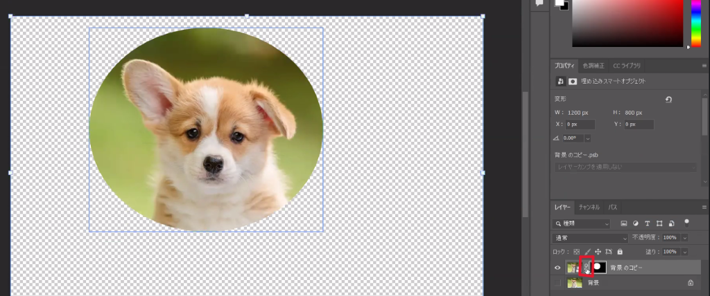
Task: Click the lock position move icon
Action: tap(598, 252)
